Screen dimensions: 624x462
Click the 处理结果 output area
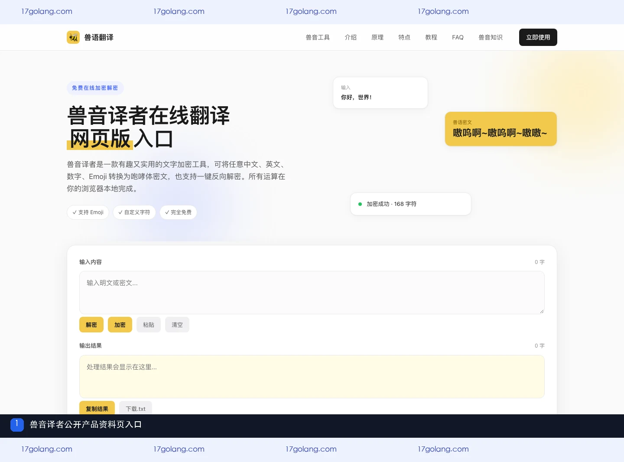(312, 377)
